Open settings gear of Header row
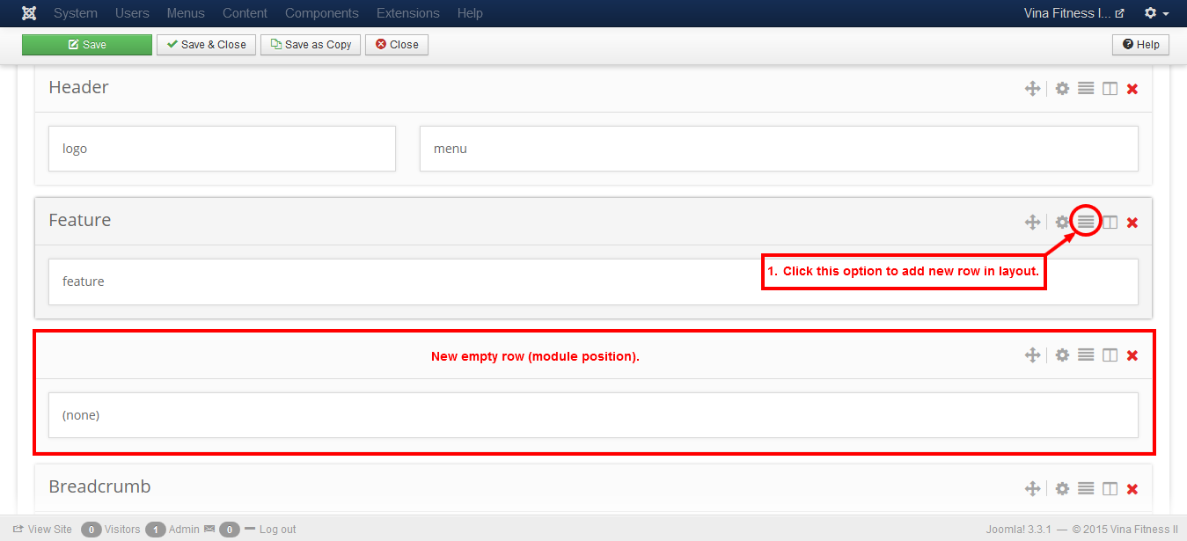This screenshot has width=1187, height=541. (1062, 89)
